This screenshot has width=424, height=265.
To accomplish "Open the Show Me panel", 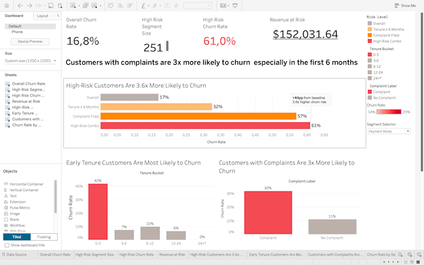I will click(405, 6).
